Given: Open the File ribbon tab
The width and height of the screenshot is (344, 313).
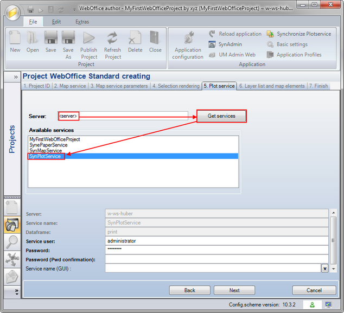Looking at the screenshot, I should [33, 22].
